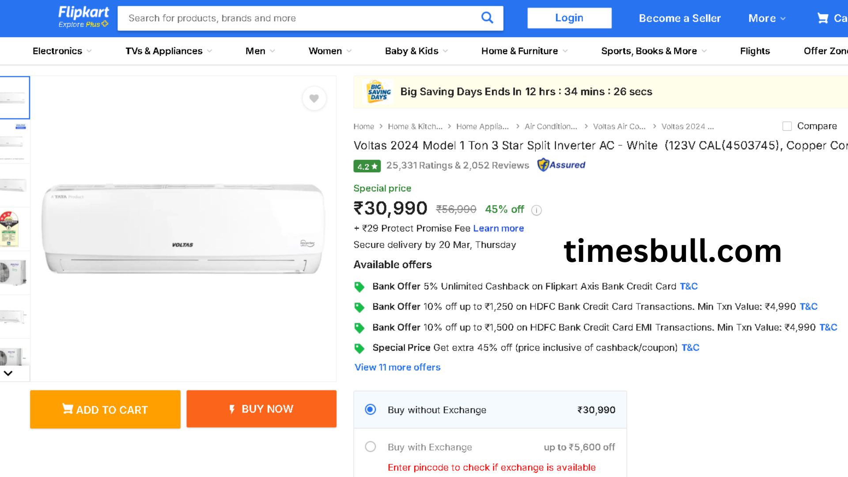Image resolution: width=848 pixels, height=477 pixels.
Task: Open Home Appliances breadcrumb
Action: tap(482, 127)
